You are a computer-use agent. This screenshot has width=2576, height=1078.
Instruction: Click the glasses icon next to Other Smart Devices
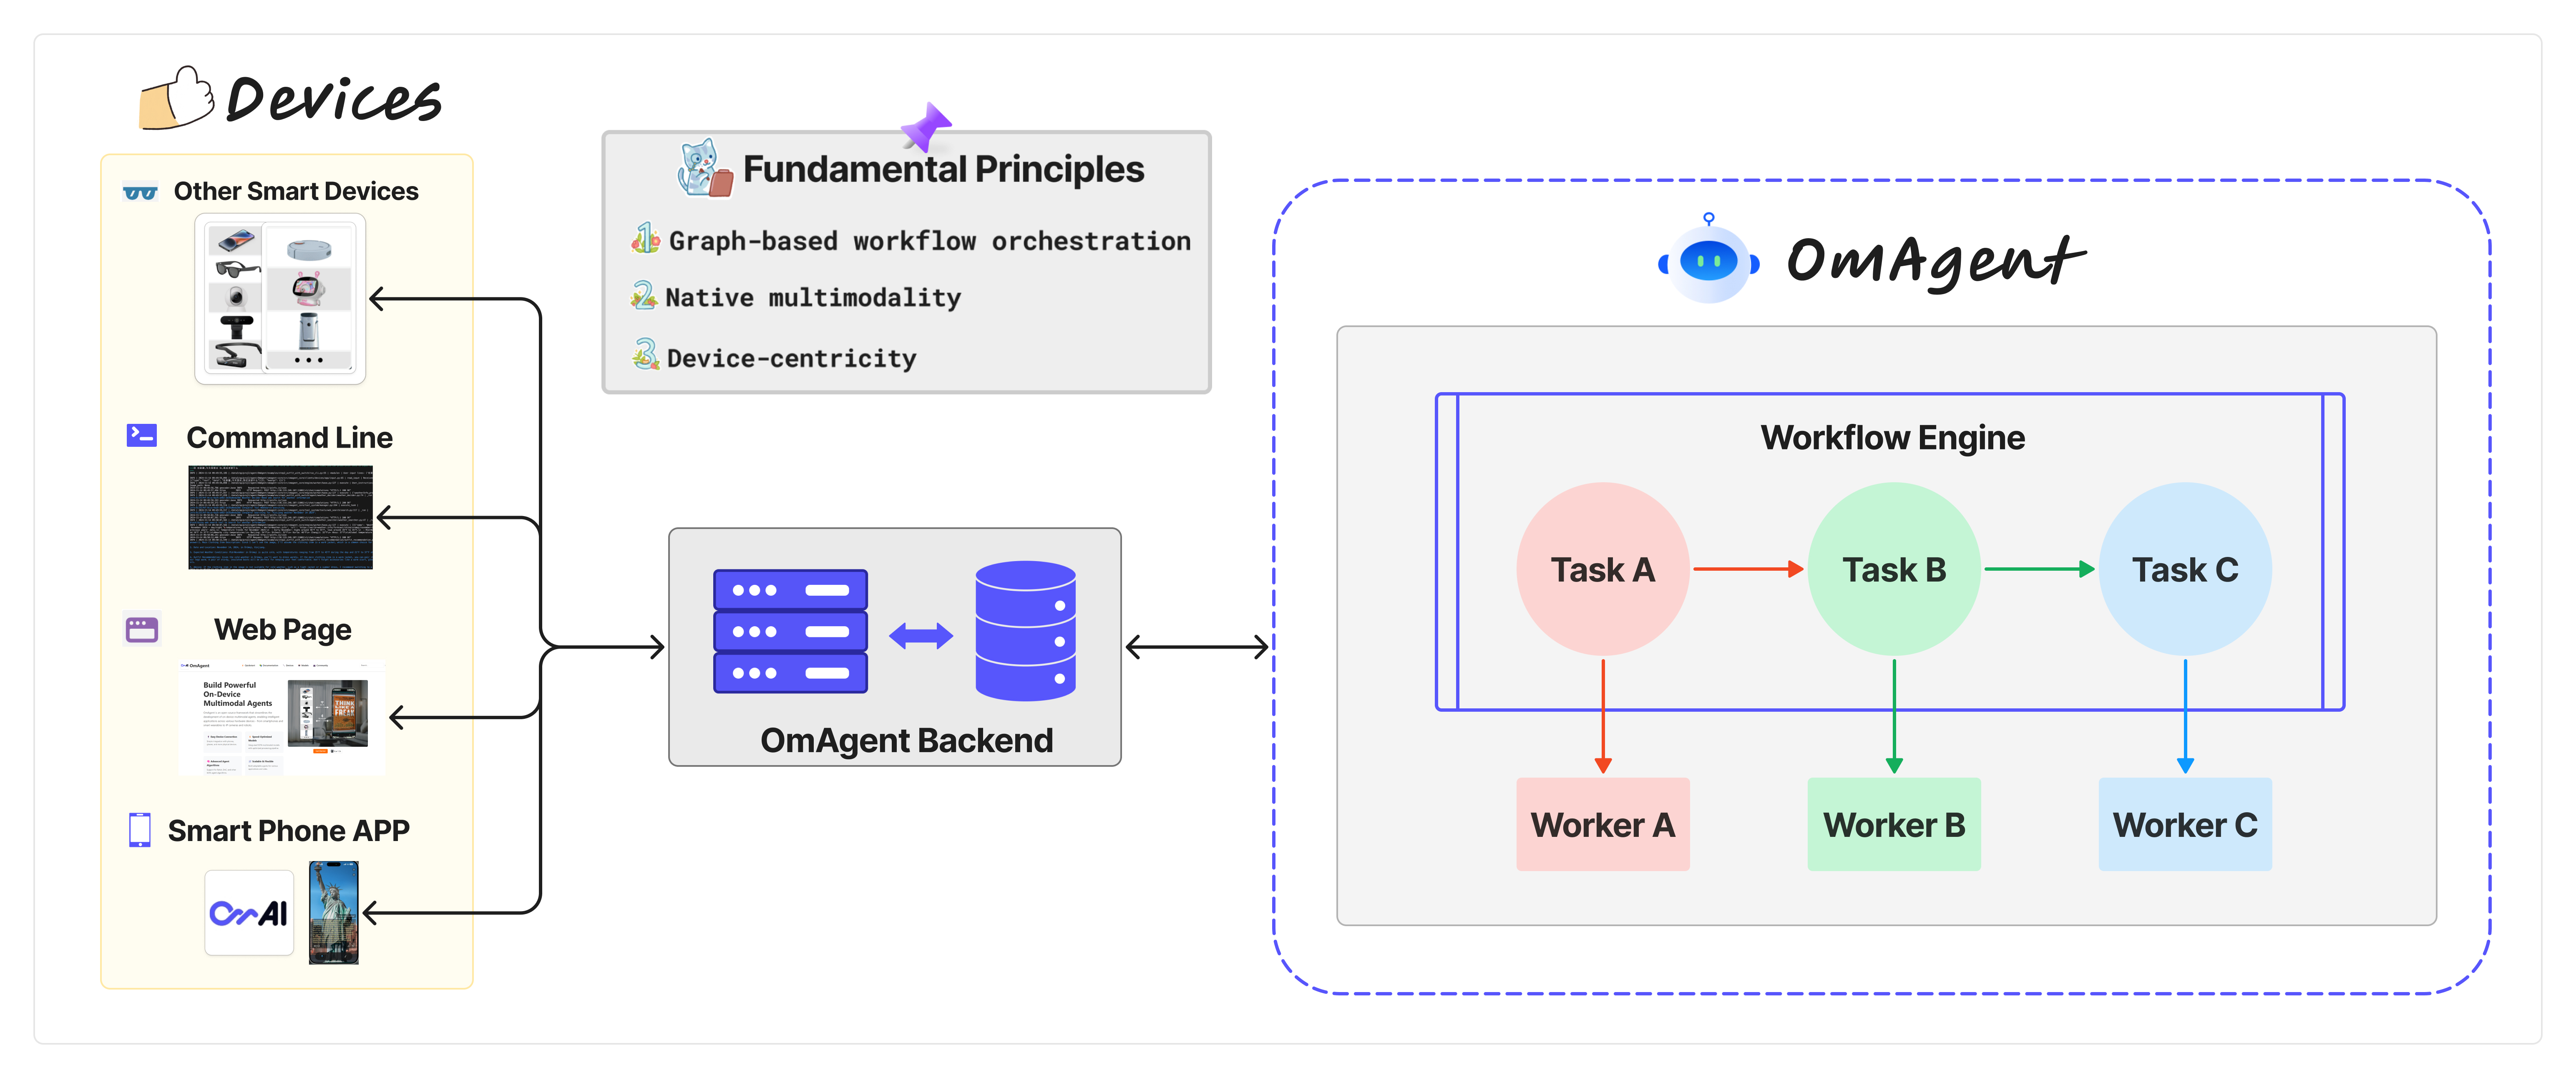140,192
